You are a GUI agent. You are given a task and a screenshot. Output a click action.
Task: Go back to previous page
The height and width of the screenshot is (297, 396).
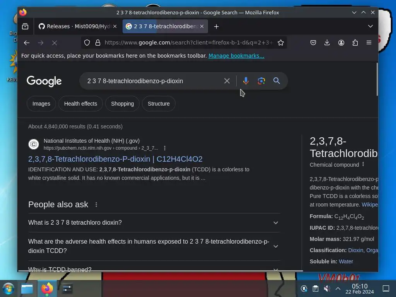tap(27, 43)
